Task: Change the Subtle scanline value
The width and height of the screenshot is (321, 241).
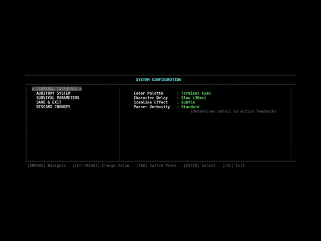Action: (x=188, y=102)
